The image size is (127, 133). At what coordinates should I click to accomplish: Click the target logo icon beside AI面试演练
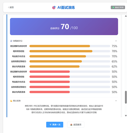[x=54, y=7]
